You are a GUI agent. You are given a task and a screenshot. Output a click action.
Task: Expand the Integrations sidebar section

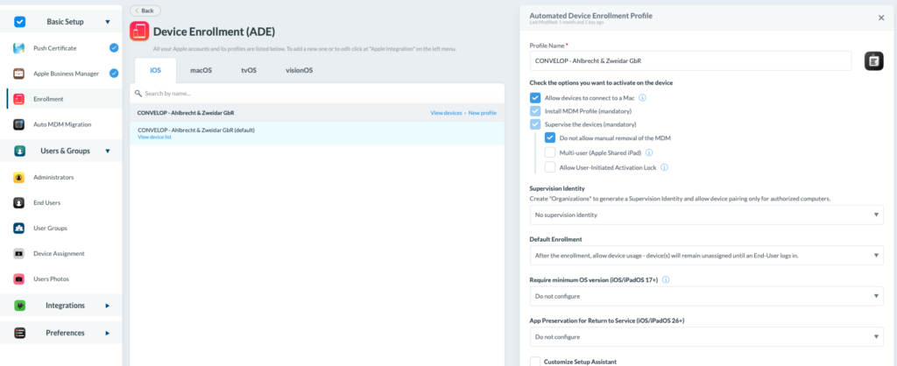pos(66,306)
